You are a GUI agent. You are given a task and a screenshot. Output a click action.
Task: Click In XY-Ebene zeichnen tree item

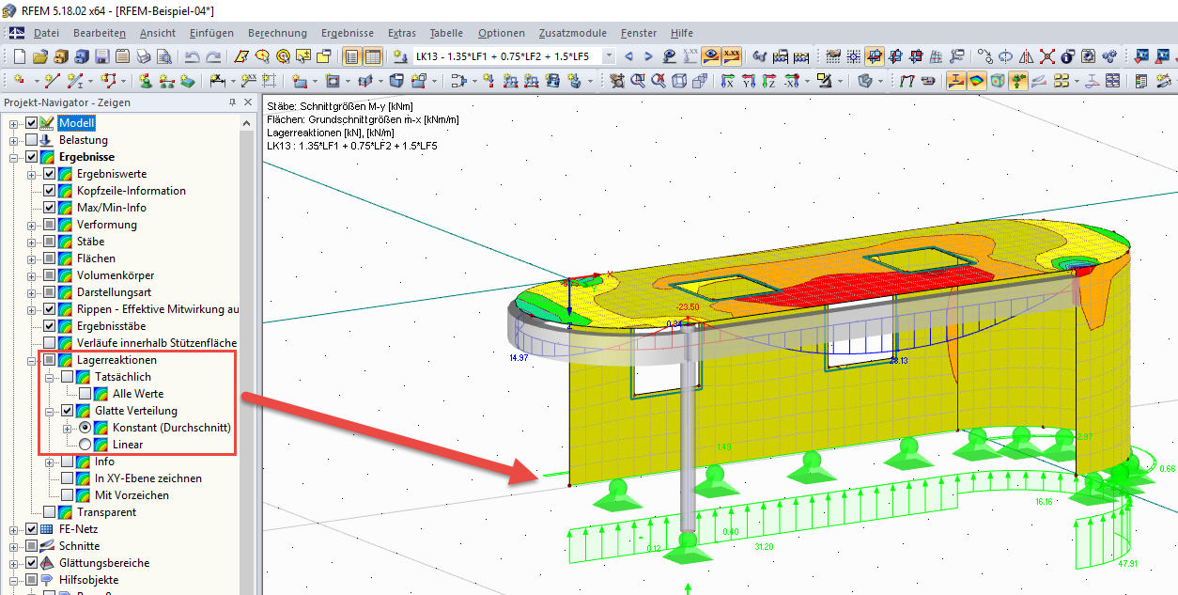[147, 478]
